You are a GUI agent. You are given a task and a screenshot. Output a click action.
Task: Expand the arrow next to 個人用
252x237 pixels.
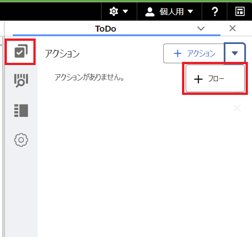point(190,11)
